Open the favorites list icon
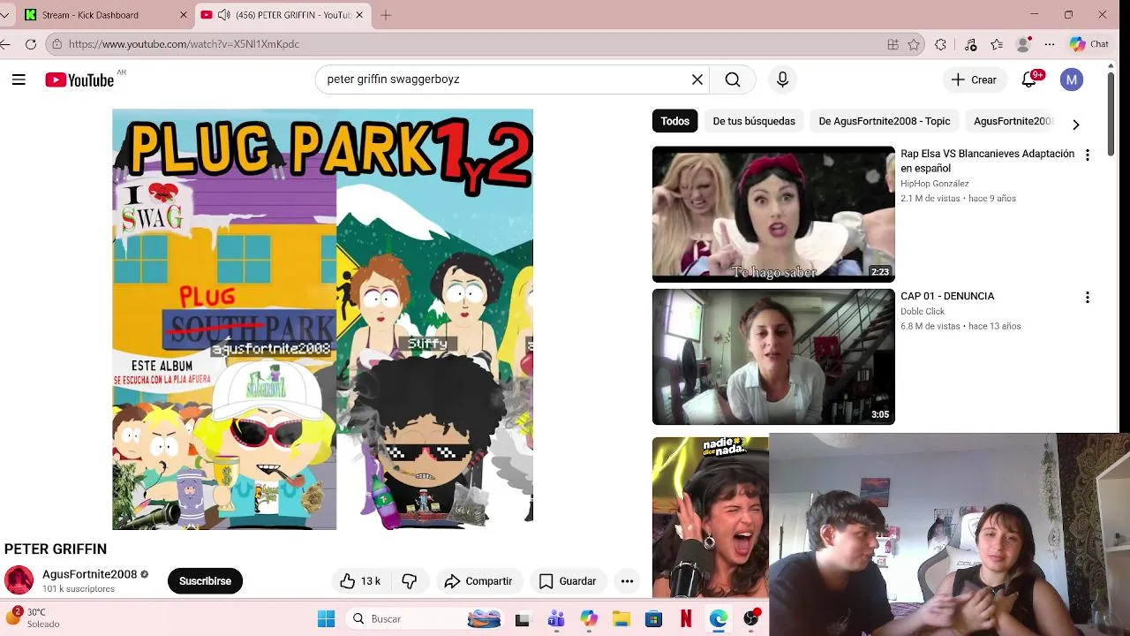 [997, 44]
